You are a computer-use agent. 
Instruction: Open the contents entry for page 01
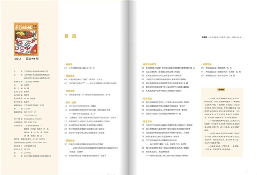(80, 68)
